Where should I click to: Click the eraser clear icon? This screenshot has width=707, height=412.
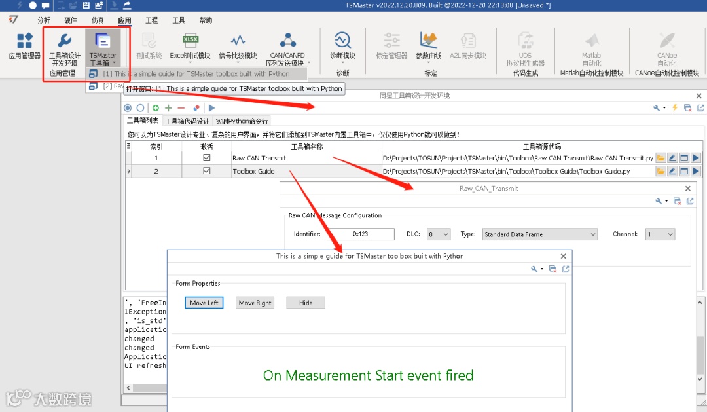(196, 108)
